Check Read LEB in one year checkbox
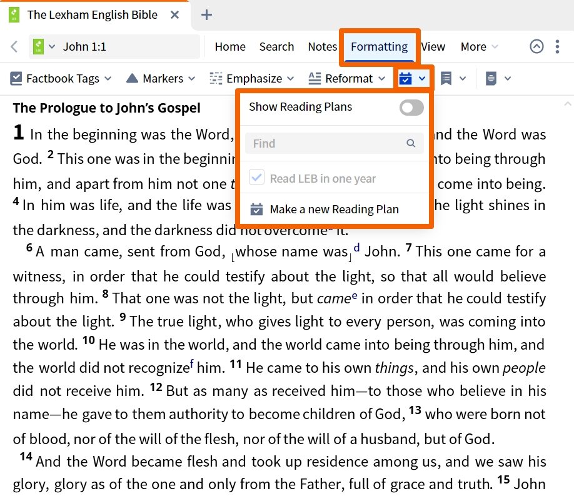Screen dimensions: 574x496 coord(256,177)
